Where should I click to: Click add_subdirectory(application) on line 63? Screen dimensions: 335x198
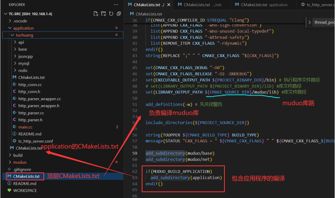(186, 178)
